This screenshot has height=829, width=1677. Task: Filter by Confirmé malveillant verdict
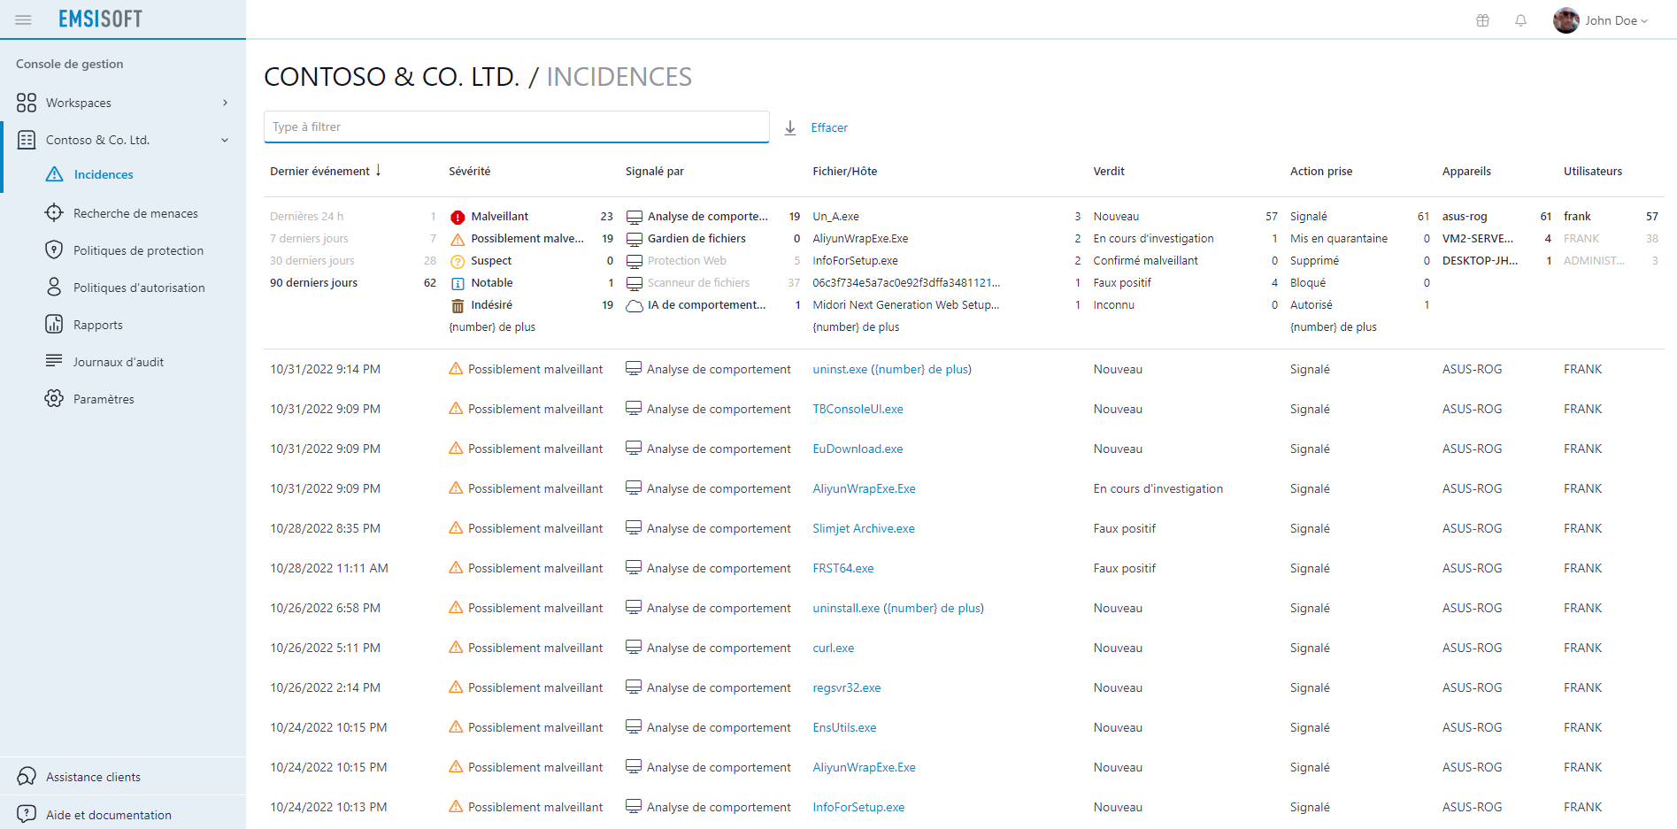pyautogui.click(x=1145, y=260)
